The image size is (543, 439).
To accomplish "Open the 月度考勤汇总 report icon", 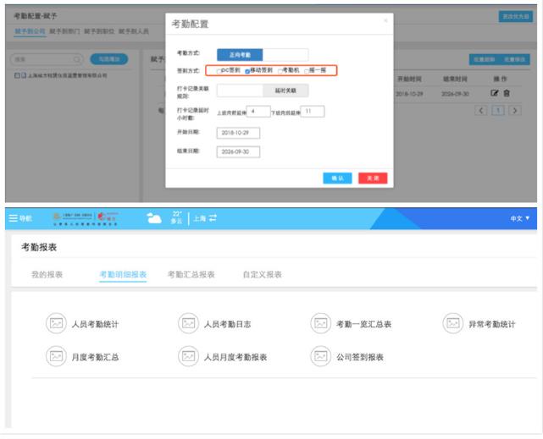I will [x=56, y=356].
